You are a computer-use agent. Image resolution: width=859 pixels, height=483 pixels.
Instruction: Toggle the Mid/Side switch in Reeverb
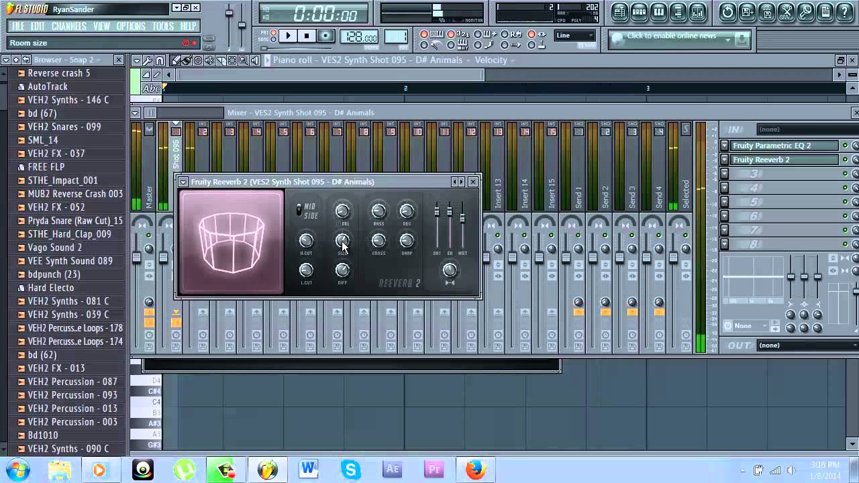click(299, 210)
